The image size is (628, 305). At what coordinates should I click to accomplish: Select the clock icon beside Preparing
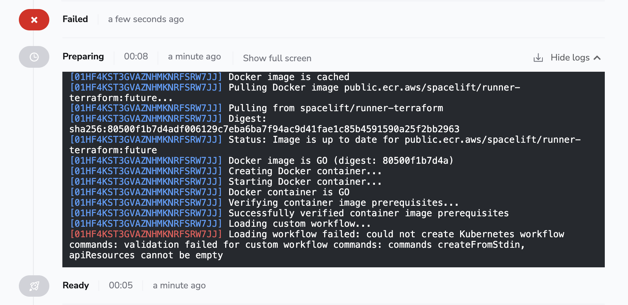coord(34,57)
